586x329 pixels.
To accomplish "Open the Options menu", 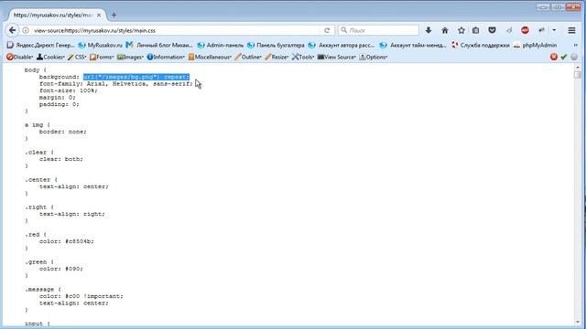I will point(374,57).
